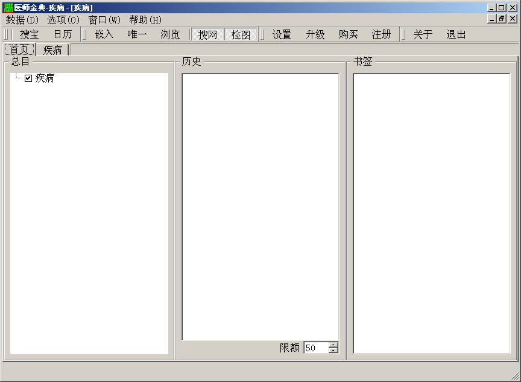Open the 选项(O) menu
Image resolution: width=521 pixels, height=382 pixels.
click(x=63, y=20)
